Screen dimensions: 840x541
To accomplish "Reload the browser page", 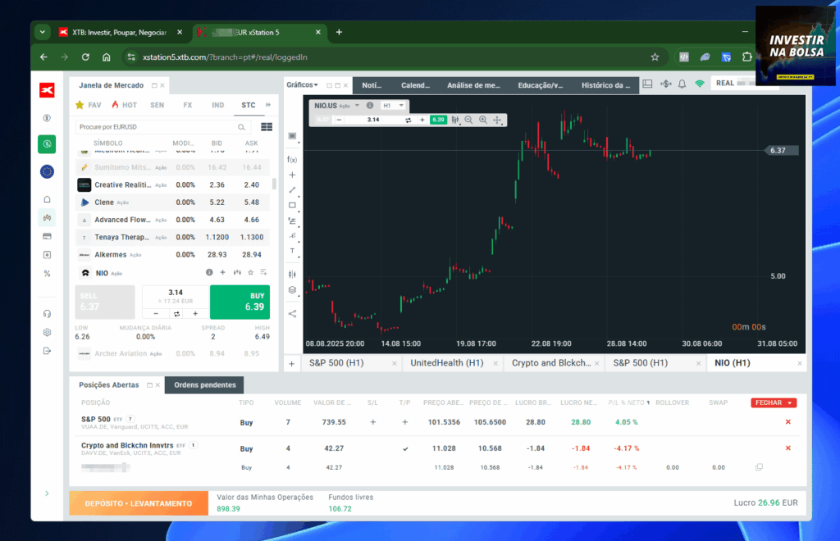I will coord(85,57).
